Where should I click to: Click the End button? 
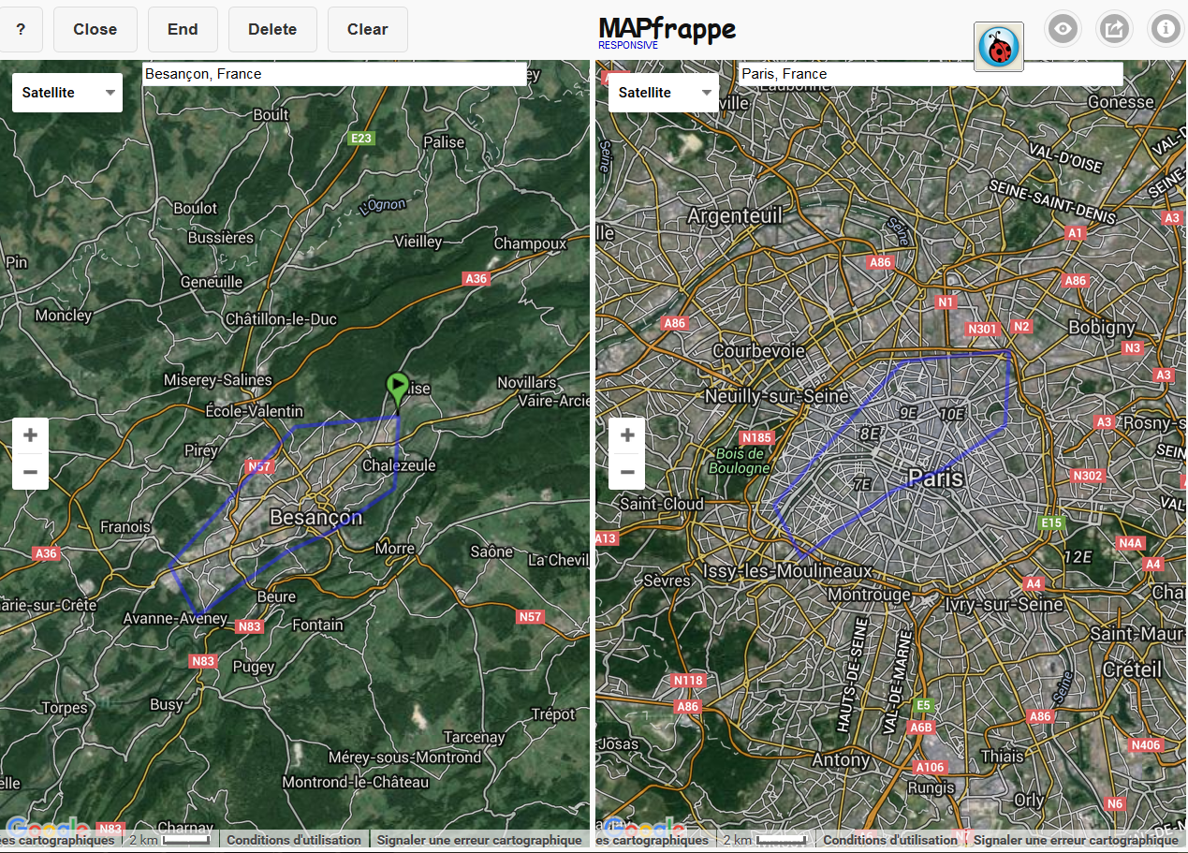click(x=183, y=29)
